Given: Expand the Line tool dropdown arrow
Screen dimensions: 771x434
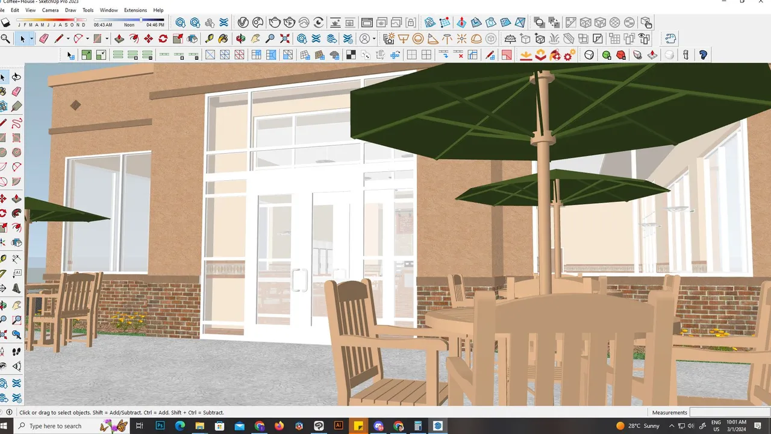Looking at the screenshot, I should [67, 39].
